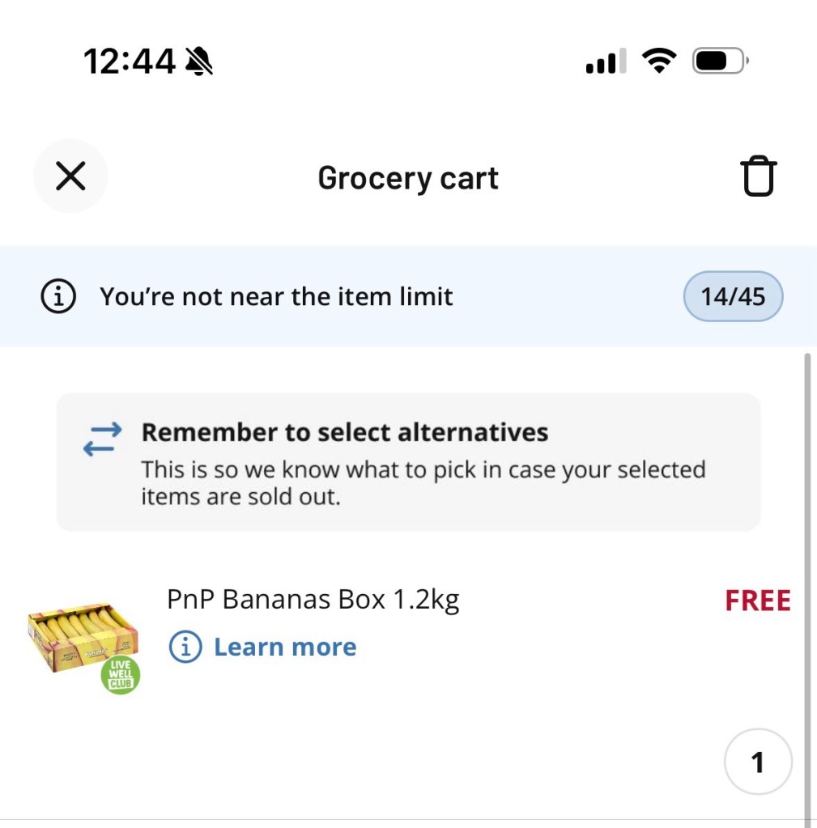Tap the Live Well Club badge
Viewport: 817px width, 828px height.
121,674
